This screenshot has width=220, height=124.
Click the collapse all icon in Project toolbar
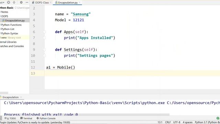pos(14,2)
